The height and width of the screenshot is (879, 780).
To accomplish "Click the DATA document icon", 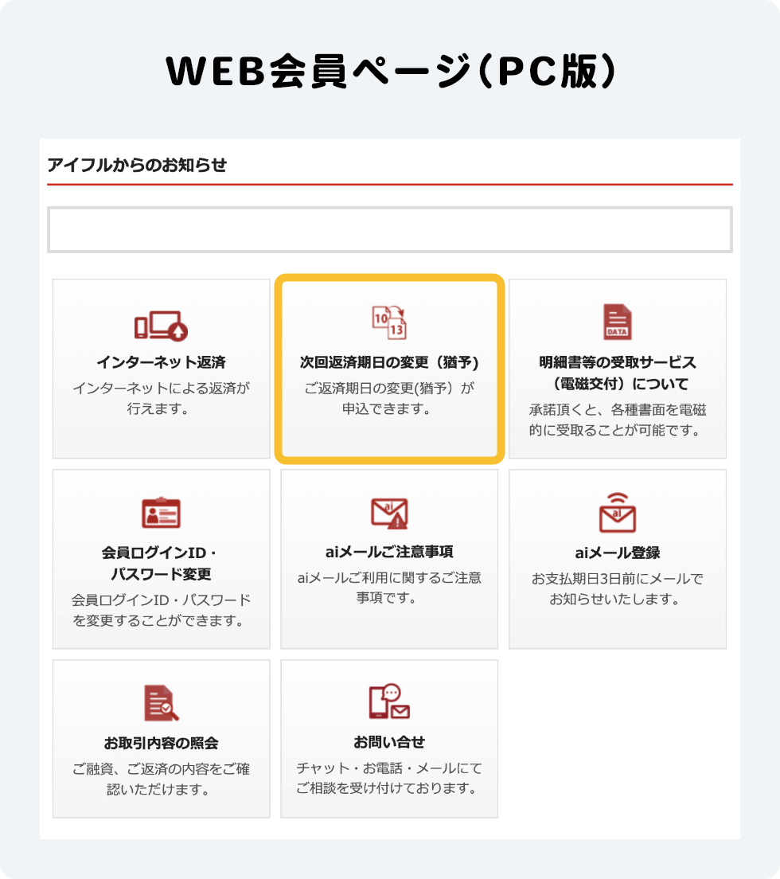I will [618, 322].
